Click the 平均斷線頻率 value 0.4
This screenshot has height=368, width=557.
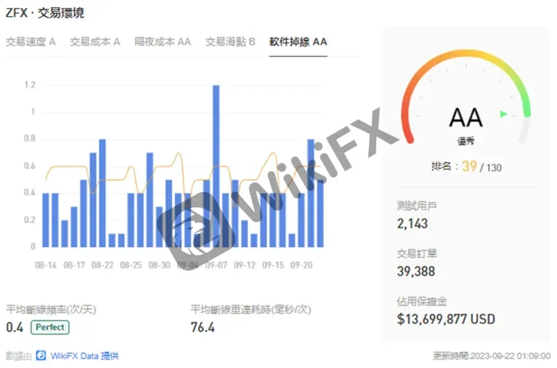tap(15, 327)
